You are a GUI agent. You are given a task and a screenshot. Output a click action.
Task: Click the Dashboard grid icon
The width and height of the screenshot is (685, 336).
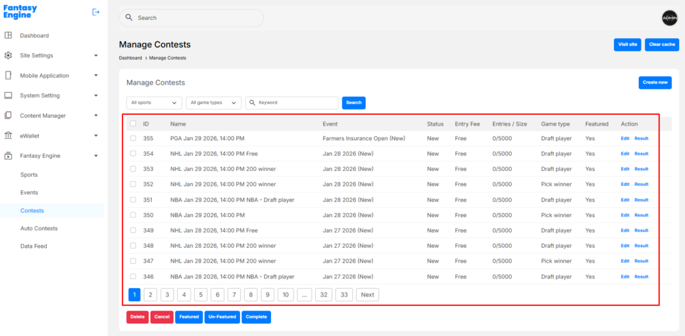pos(8,35)
